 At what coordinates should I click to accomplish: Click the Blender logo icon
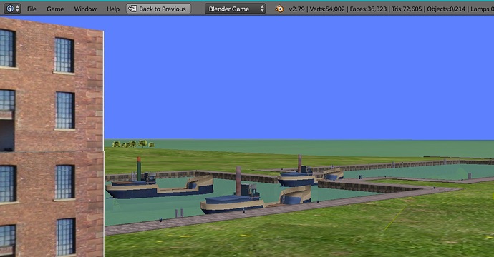[x=279, y=9]
